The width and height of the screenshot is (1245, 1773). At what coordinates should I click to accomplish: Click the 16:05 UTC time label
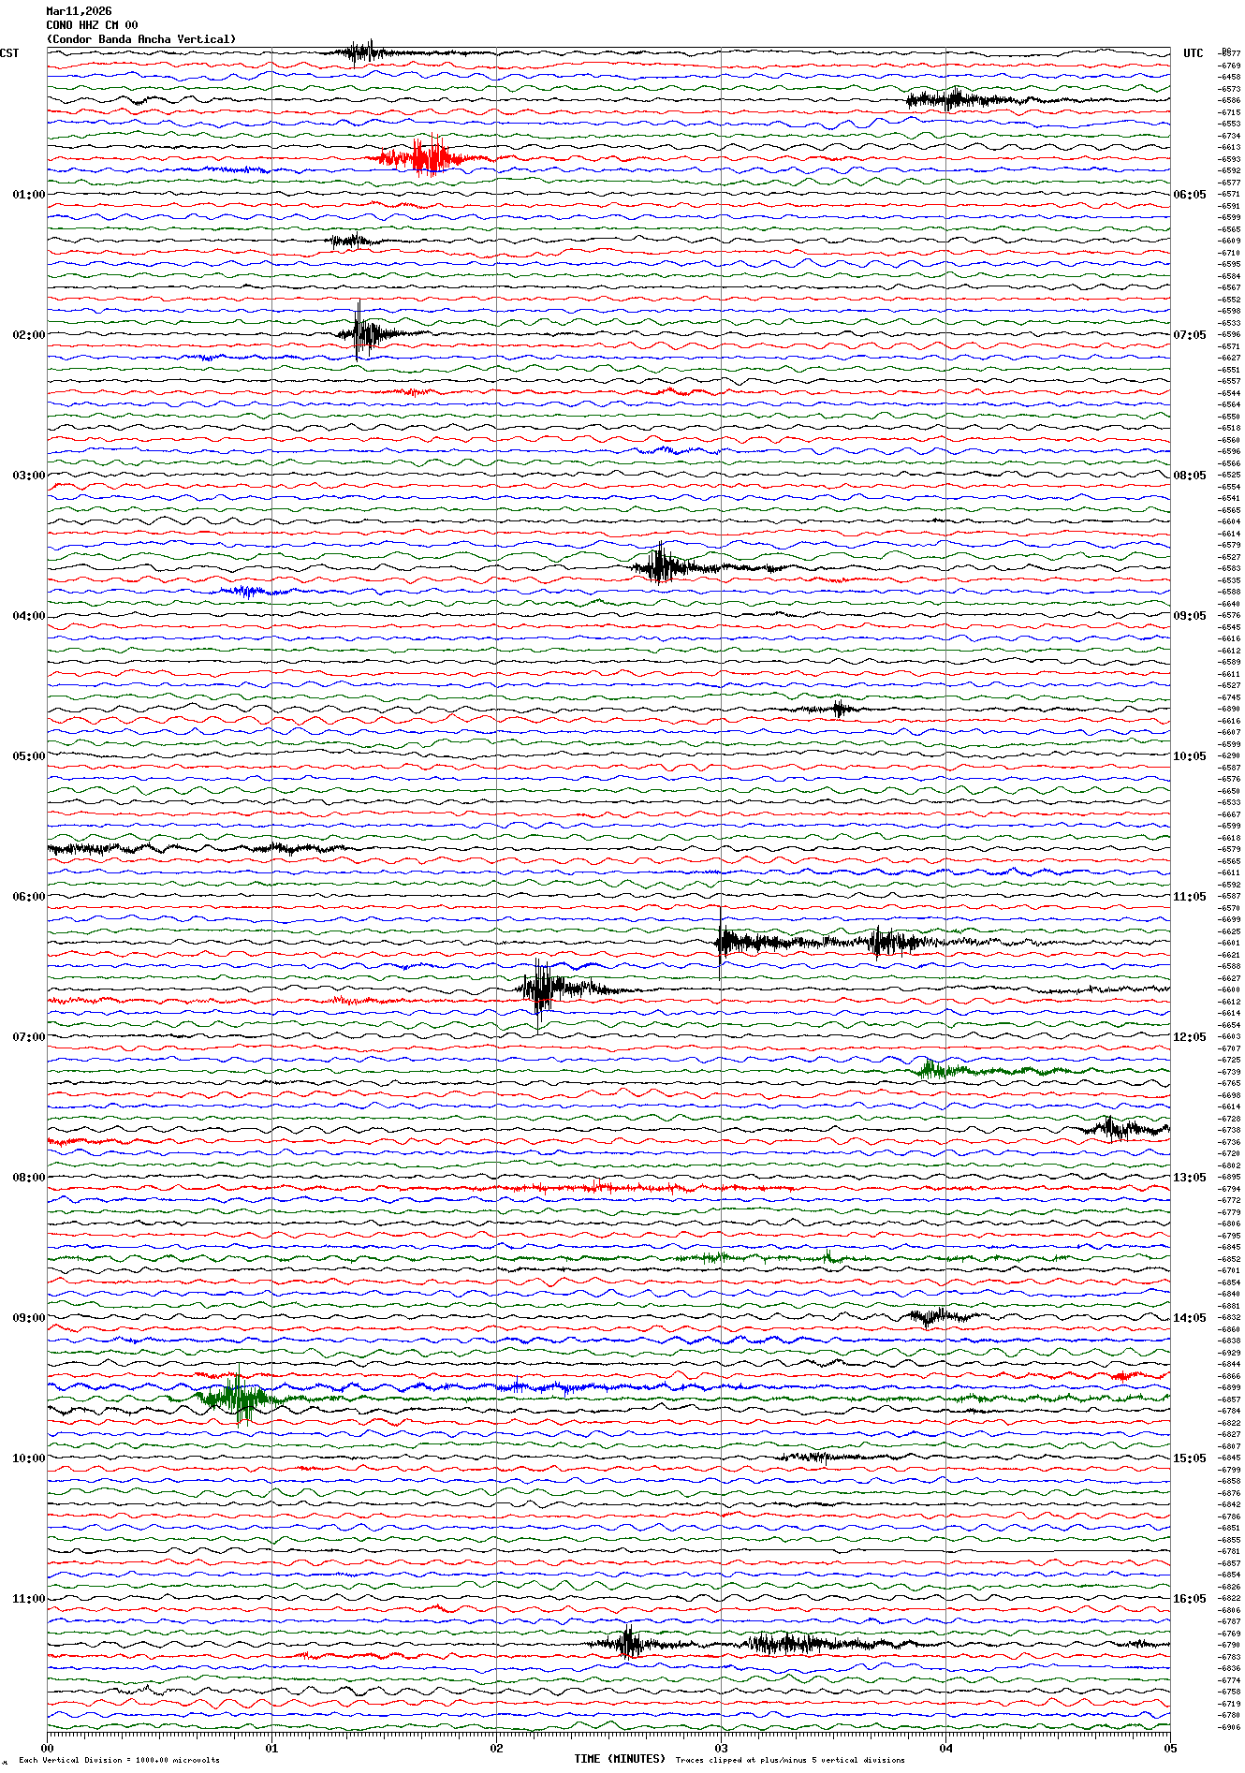click(x=1189, y=1599)
